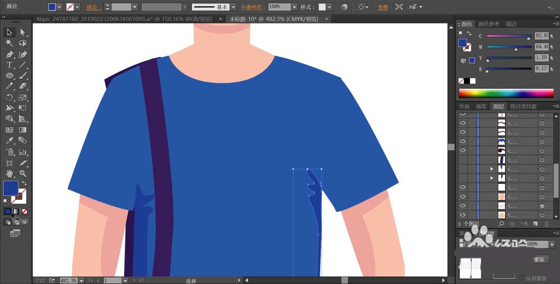
Task: Select the Pen tool
Action: coord(10,55)
